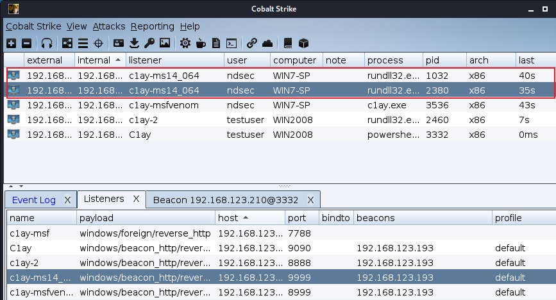The width and height of the screenshot is (556, 300).
Task: Open the View menu
Action: (x=76, y=26)
